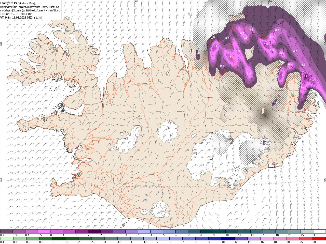Select the bright red swatch above 30 in the bottom scale
Image resolution: width=326 pixels, height=244 pixels.
click(319, 239)
